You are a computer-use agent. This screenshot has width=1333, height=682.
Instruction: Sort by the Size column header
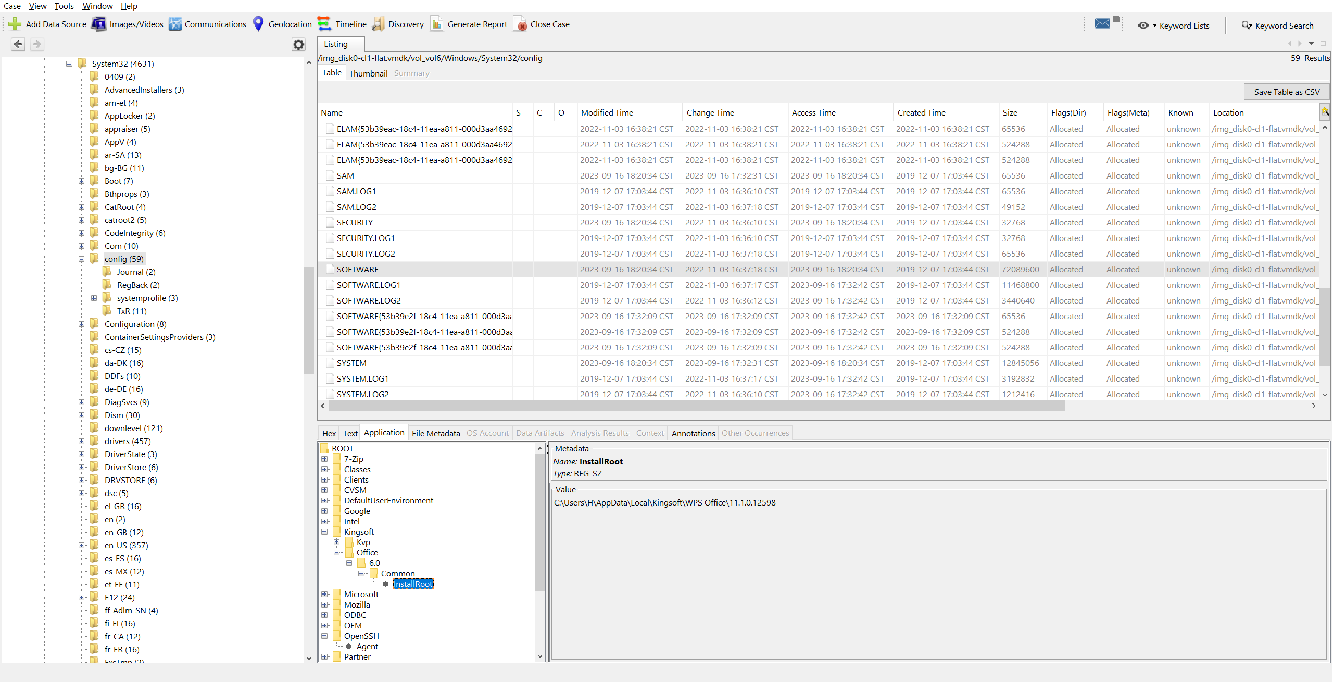click(x=1022, y=112)
